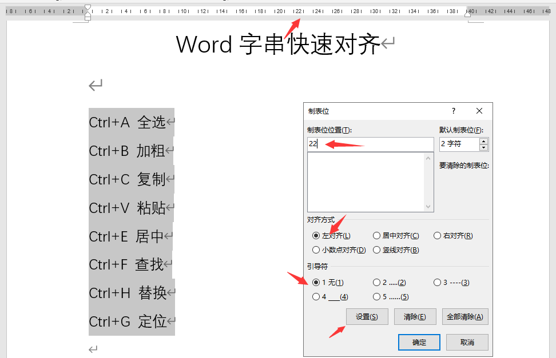Click the 默认制表位 value field
This screenshot has width=556, height=358.
[x=459, y=144]
